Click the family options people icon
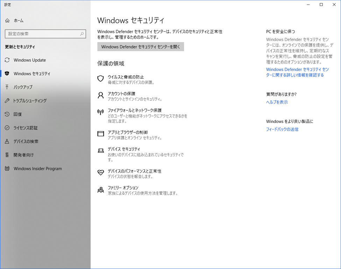341x269 pixels. coord(100,190)
